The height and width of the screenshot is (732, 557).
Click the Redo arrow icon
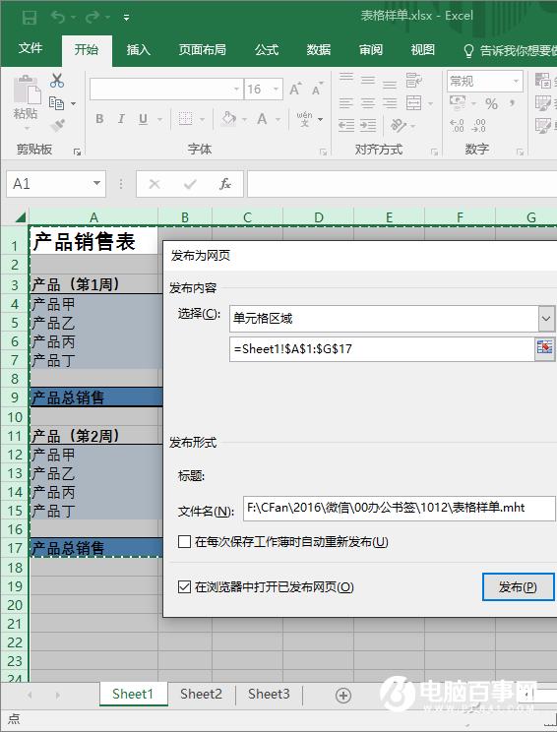point(93,18)
